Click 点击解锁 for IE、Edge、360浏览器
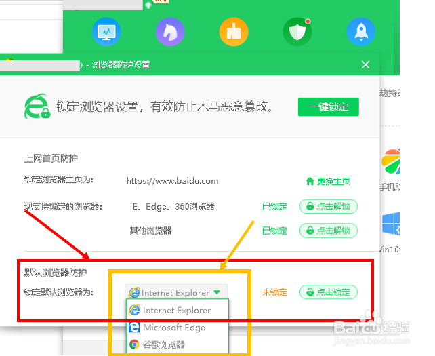Image resolution: width=435 pixels, height=356 pixels. click(329, 206)
